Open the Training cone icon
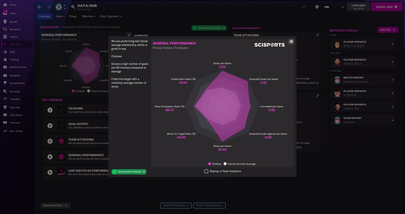405x214 pixels. [5, 59]
